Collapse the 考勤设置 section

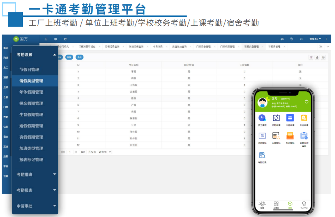point(54,55)
